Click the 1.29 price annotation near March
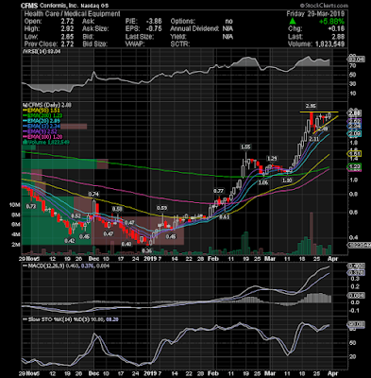Viewport: 371px width, 378px height. [x=272, y=159]
